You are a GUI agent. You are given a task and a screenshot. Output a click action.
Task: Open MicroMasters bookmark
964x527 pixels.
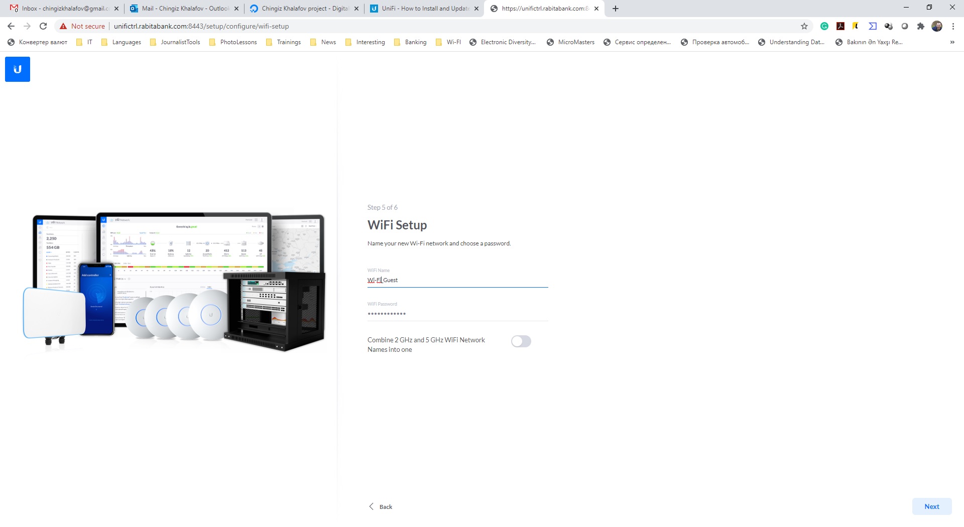coord(571,42)
